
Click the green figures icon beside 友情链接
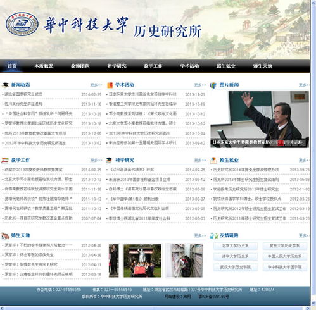coord(214,235)
